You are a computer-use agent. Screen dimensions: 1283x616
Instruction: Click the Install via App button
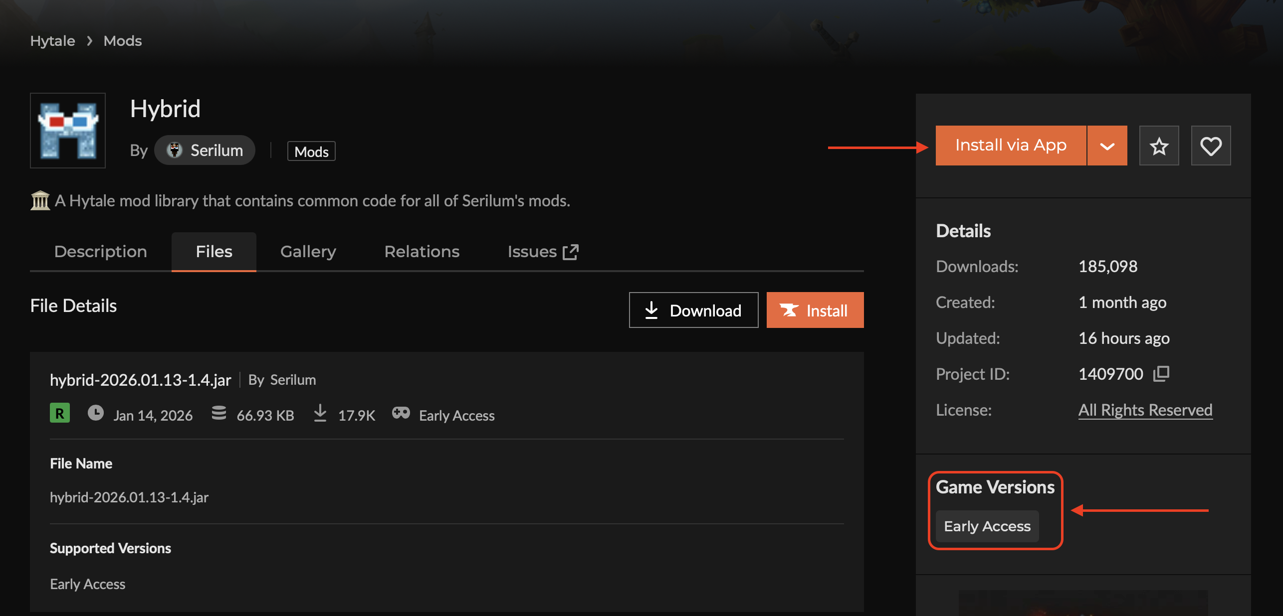pos(1011,146)
